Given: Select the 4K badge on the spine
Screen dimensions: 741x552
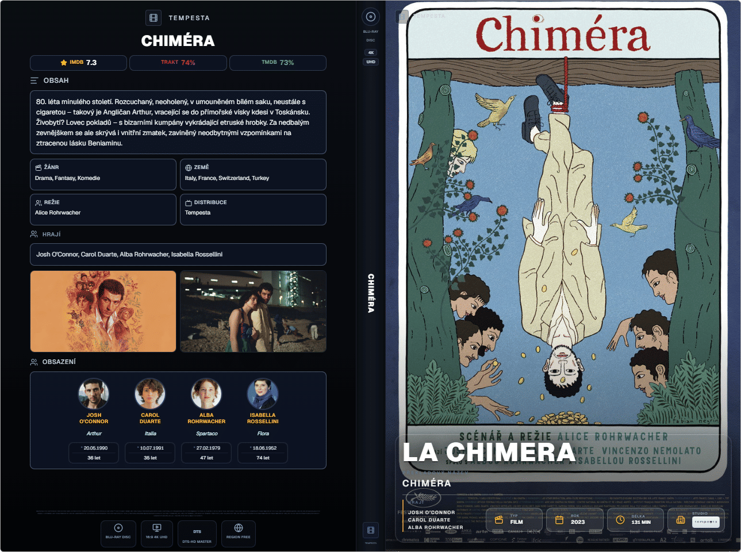Looking at the screenshot, I should [371, 52].
